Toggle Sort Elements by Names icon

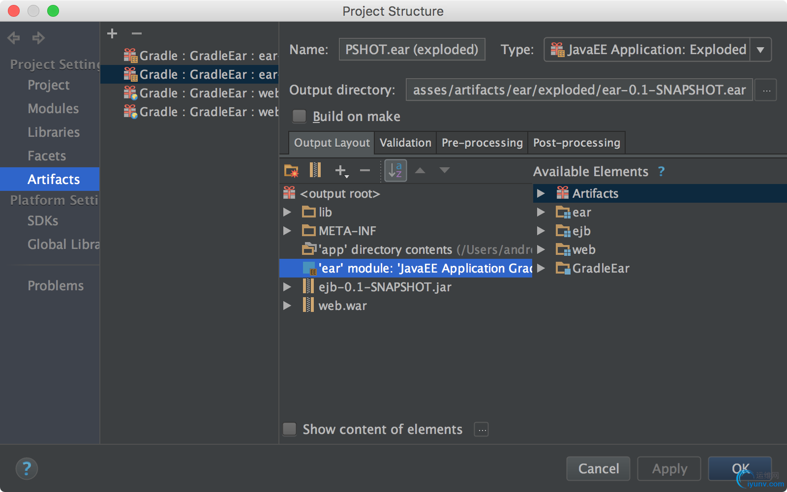coord(395,171)
